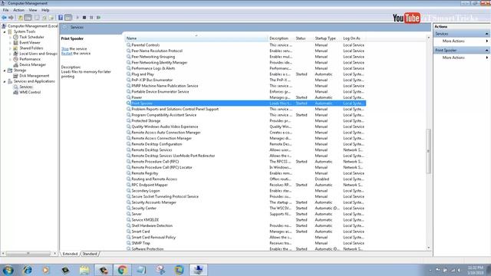The height and width of the screenshot is (276, 491).
Task: Sort by the Startup Type column header
Action: coord(328,38)
